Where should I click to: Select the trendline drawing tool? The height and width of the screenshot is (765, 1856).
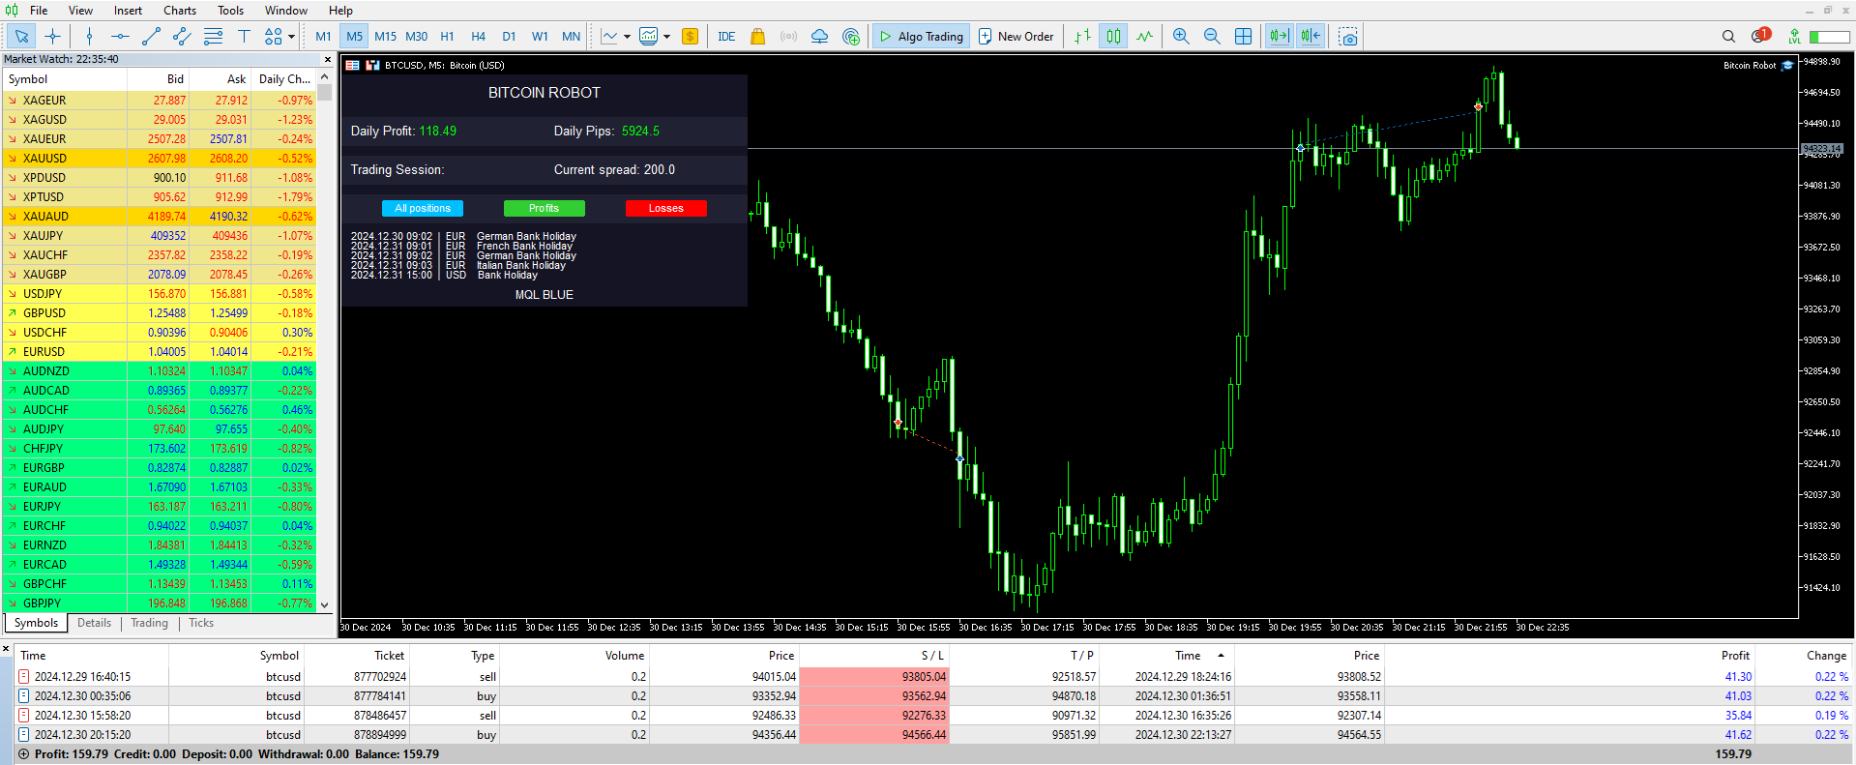[x=151, y=37]
